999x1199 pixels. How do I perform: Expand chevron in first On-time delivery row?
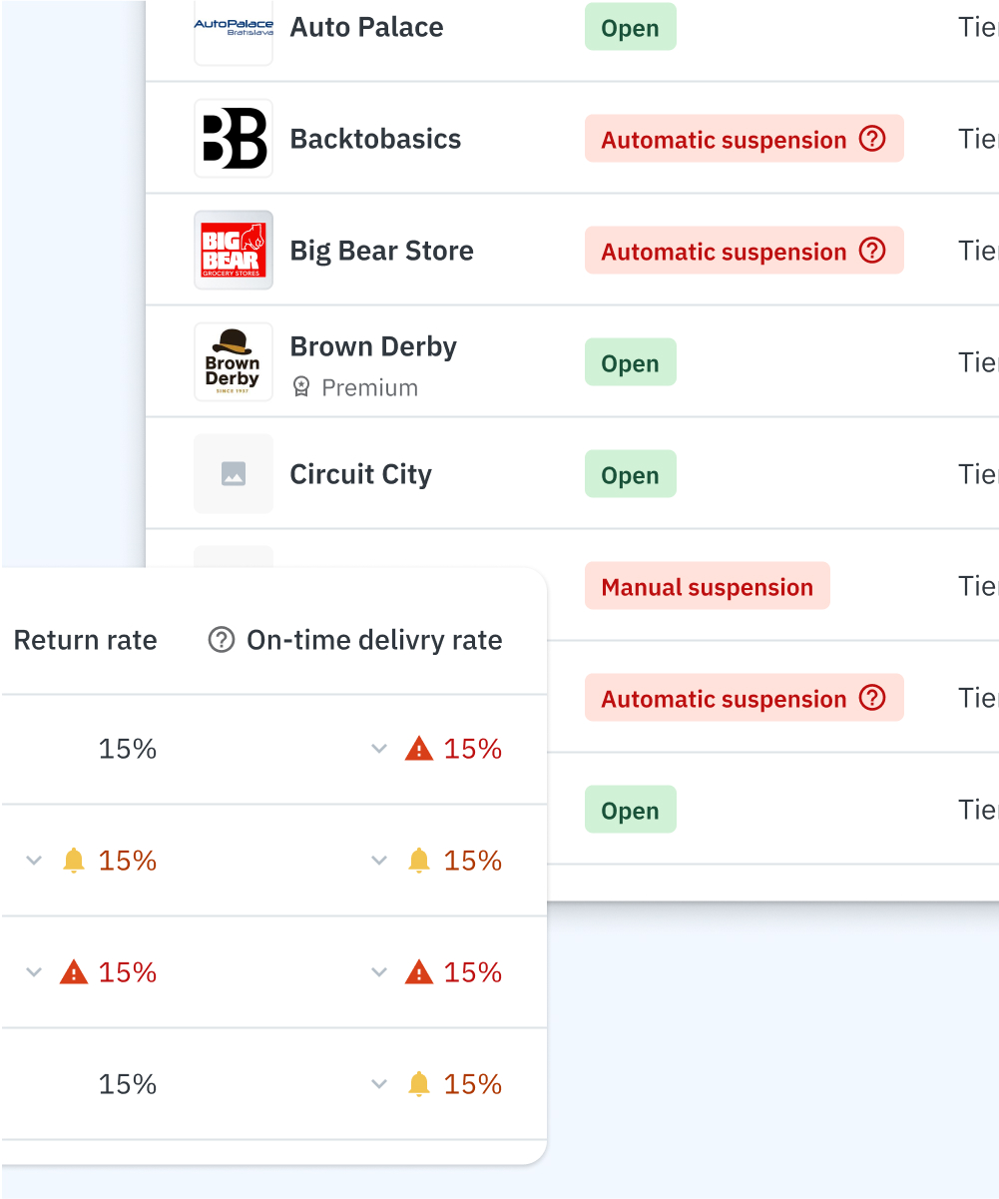(x=379, y=749)
